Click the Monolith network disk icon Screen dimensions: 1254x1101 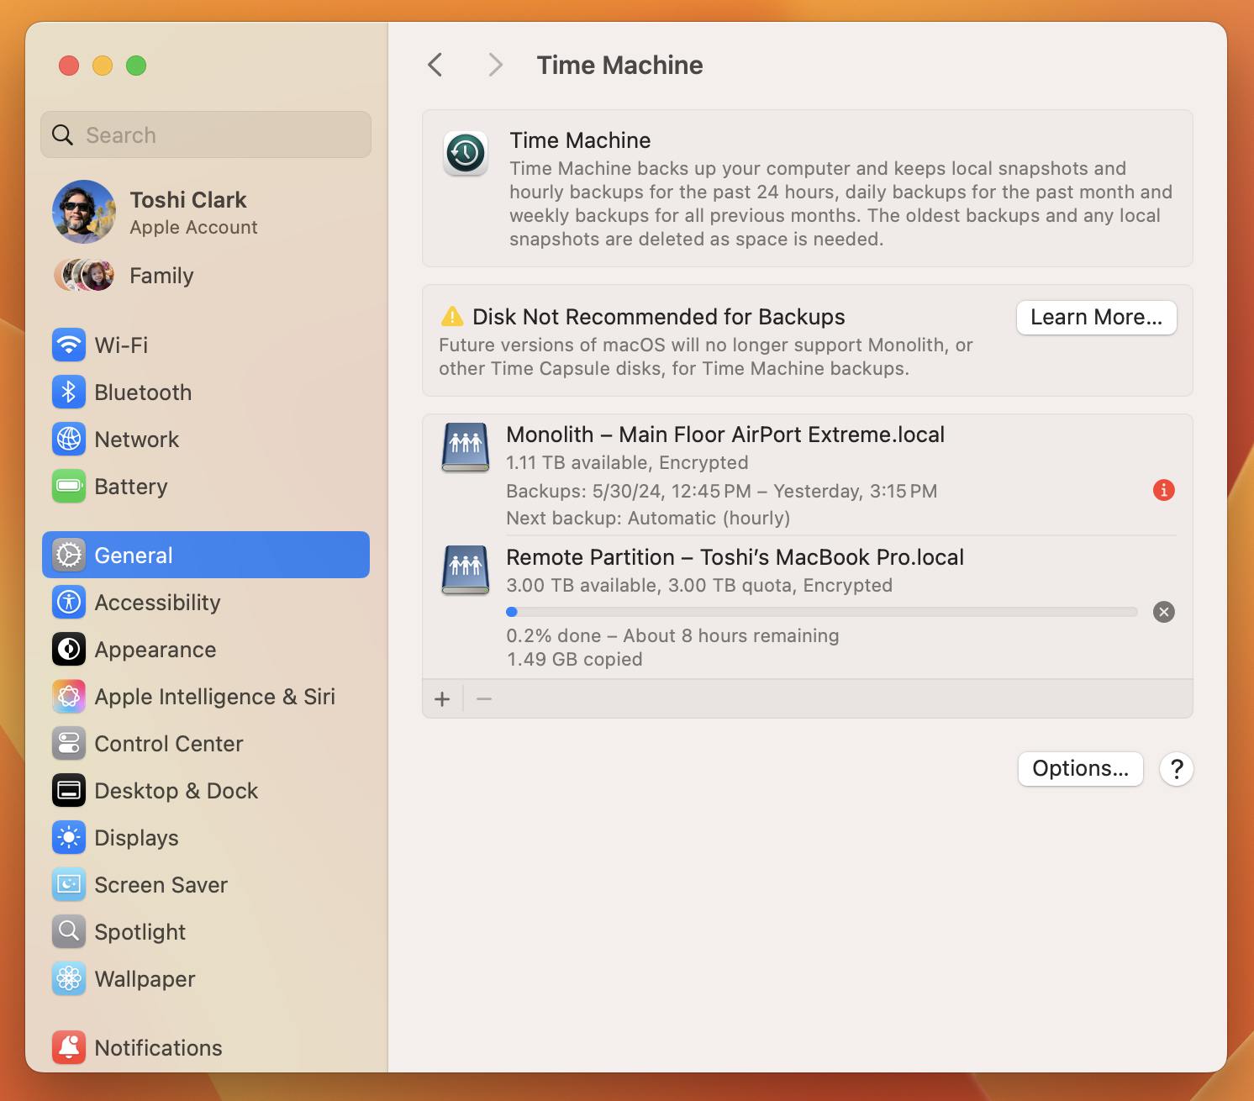(466, 447)
